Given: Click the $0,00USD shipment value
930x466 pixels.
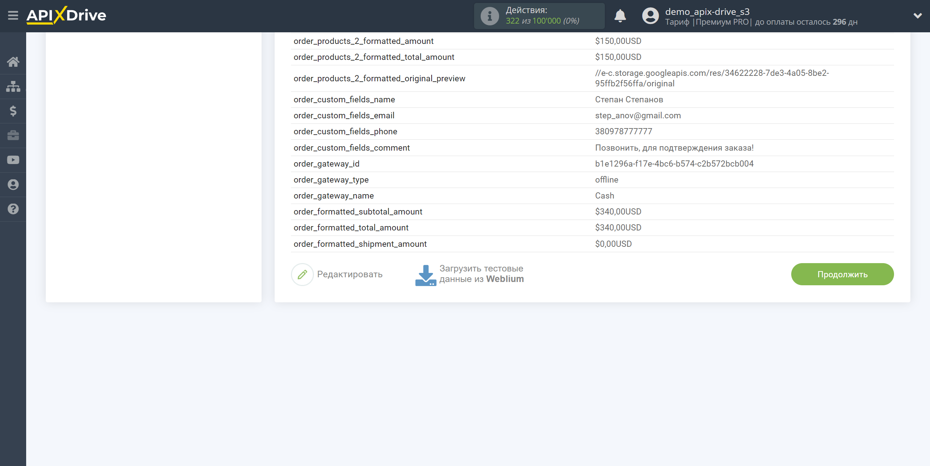Looking at the screenshot, I should [x=613, y=244].
